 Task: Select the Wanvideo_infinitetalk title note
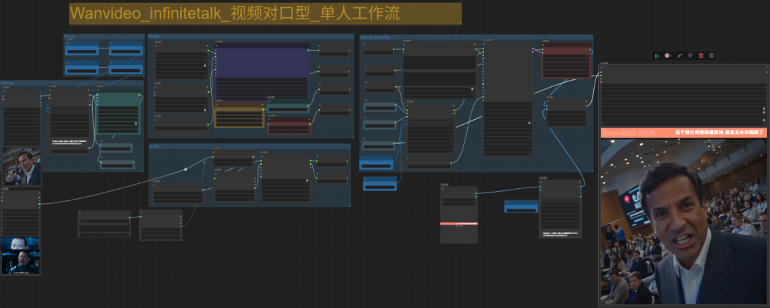[265, 14]
